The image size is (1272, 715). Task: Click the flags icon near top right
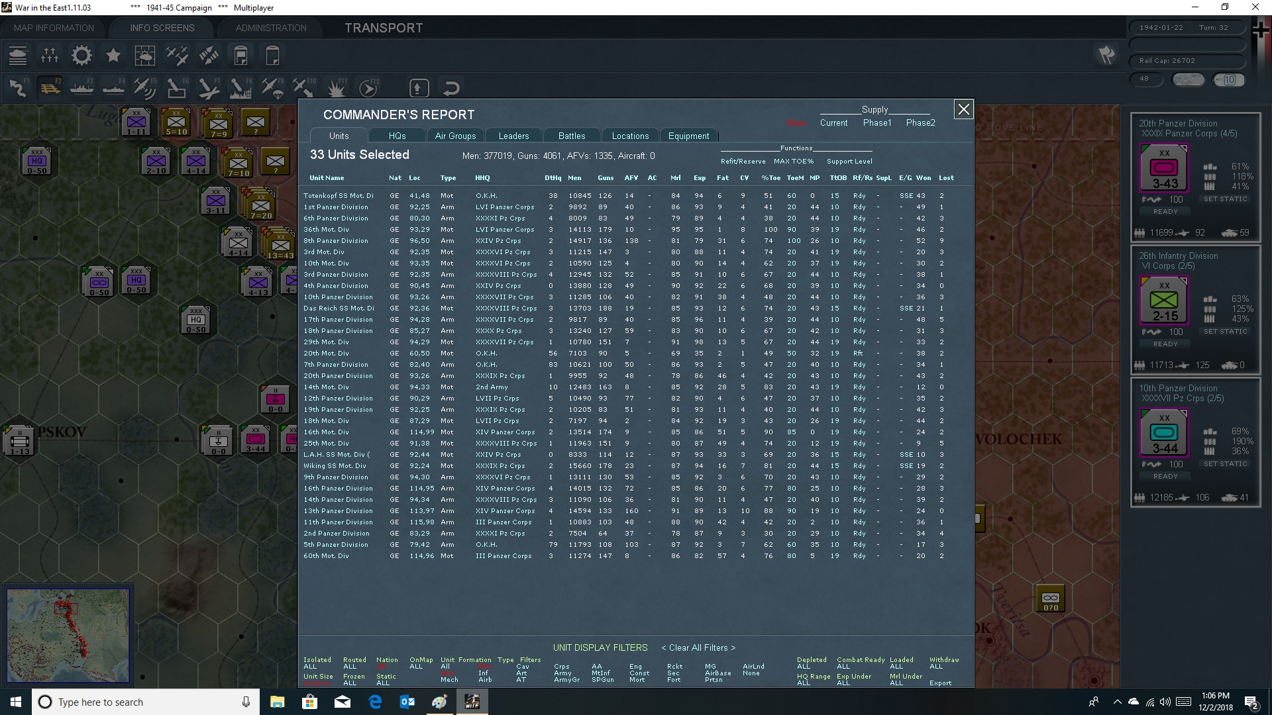[x=1106, y=55]
